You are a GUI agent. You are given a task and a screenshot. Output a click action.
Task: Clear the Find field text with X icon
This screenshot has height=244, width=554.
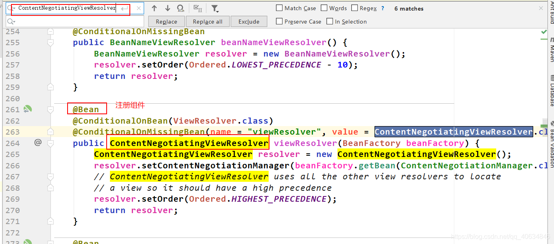139,8
